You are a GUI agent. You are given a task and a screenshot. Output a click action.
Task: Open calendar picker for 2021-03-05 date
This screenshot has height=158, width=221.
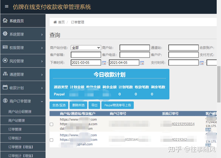104,63
